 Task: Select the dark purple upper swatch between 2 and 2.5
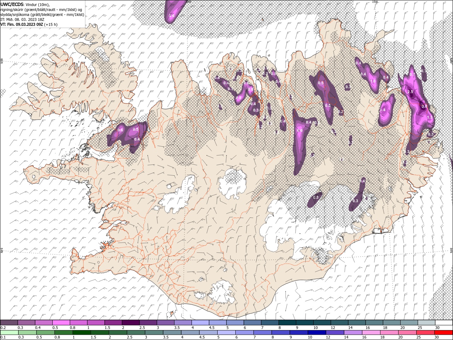tap(131, 323)
